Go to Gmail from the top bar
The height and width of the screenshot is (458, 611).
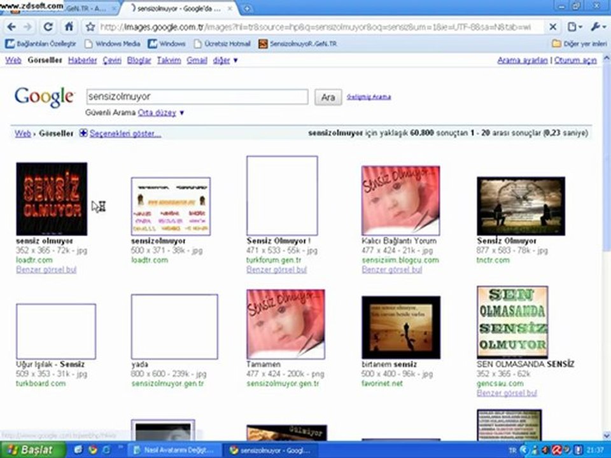tap(197, 60)
